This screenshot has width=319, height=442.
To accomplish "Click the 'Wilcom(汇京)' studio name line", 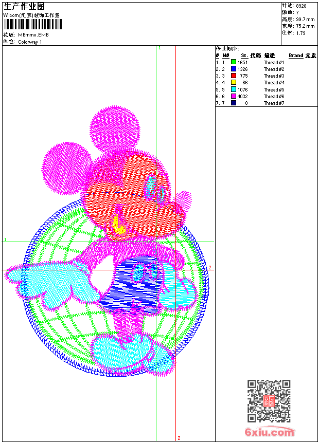I will [x=31, y=15].
